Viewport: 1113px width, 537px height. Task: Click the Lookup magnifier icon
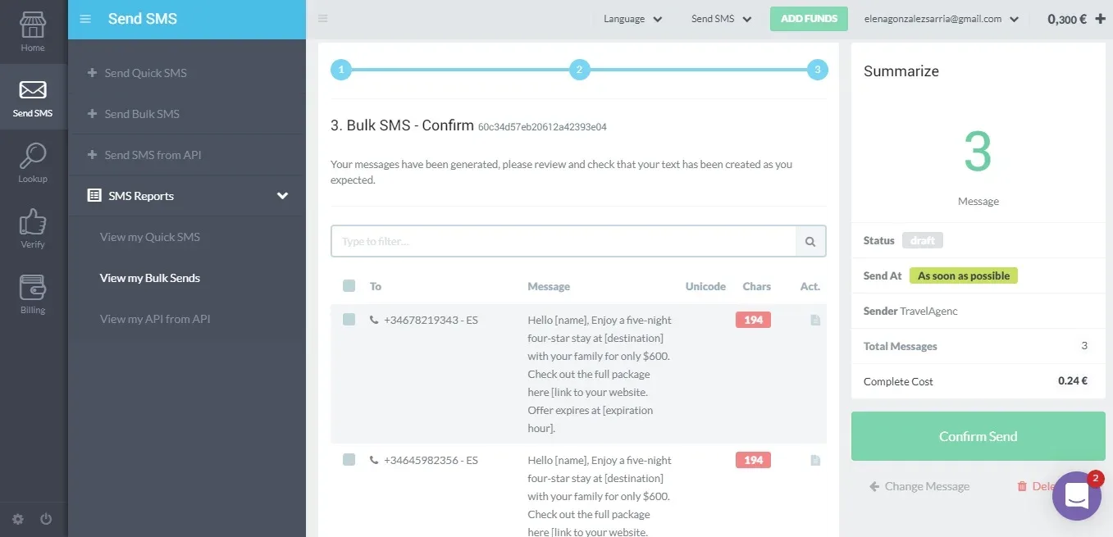pyautogui.click(x=33, y=156)
